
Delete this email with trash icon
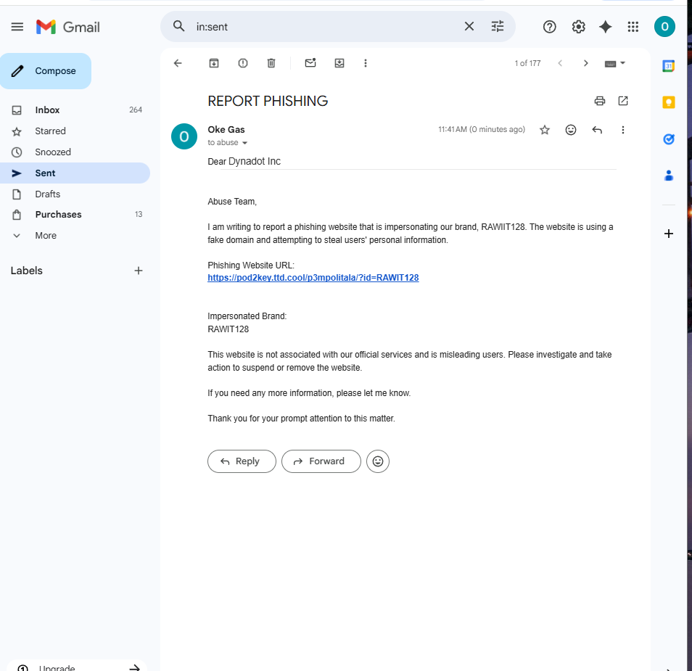(x=271, y=63)
